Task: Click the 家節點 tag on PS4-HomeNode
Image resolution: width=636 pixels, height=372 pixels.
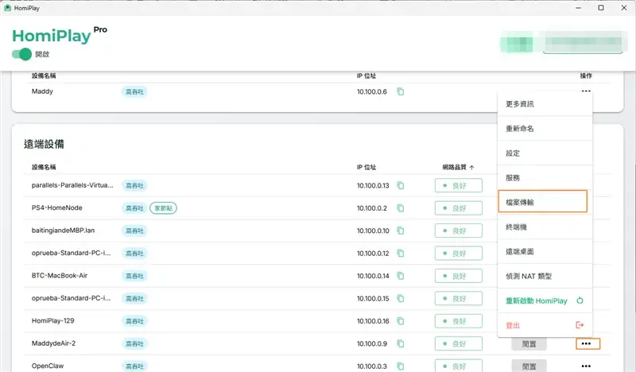Action: (x=163, y=208)
